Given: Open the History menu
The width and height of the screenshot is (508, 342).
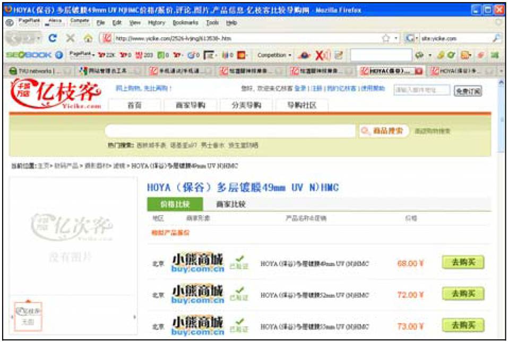Looking at the screenshot, I should coord(157,23).
